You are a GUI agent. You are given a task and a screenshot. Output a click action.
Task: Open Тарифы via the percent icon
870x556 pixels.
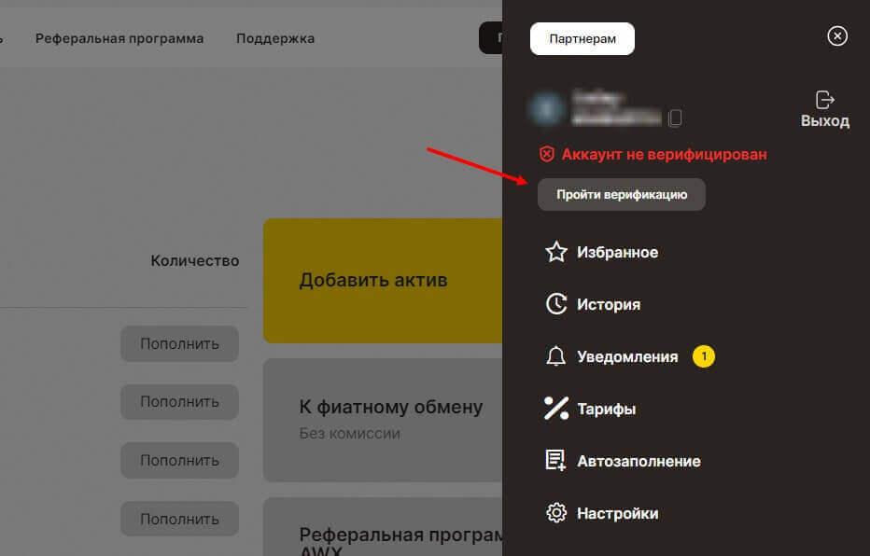[556, 409]
